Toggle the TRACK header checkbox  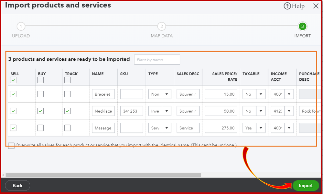(x=67, y=80)
